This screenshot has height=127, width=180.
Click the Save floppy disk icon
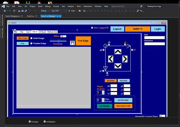pos(22,11)
